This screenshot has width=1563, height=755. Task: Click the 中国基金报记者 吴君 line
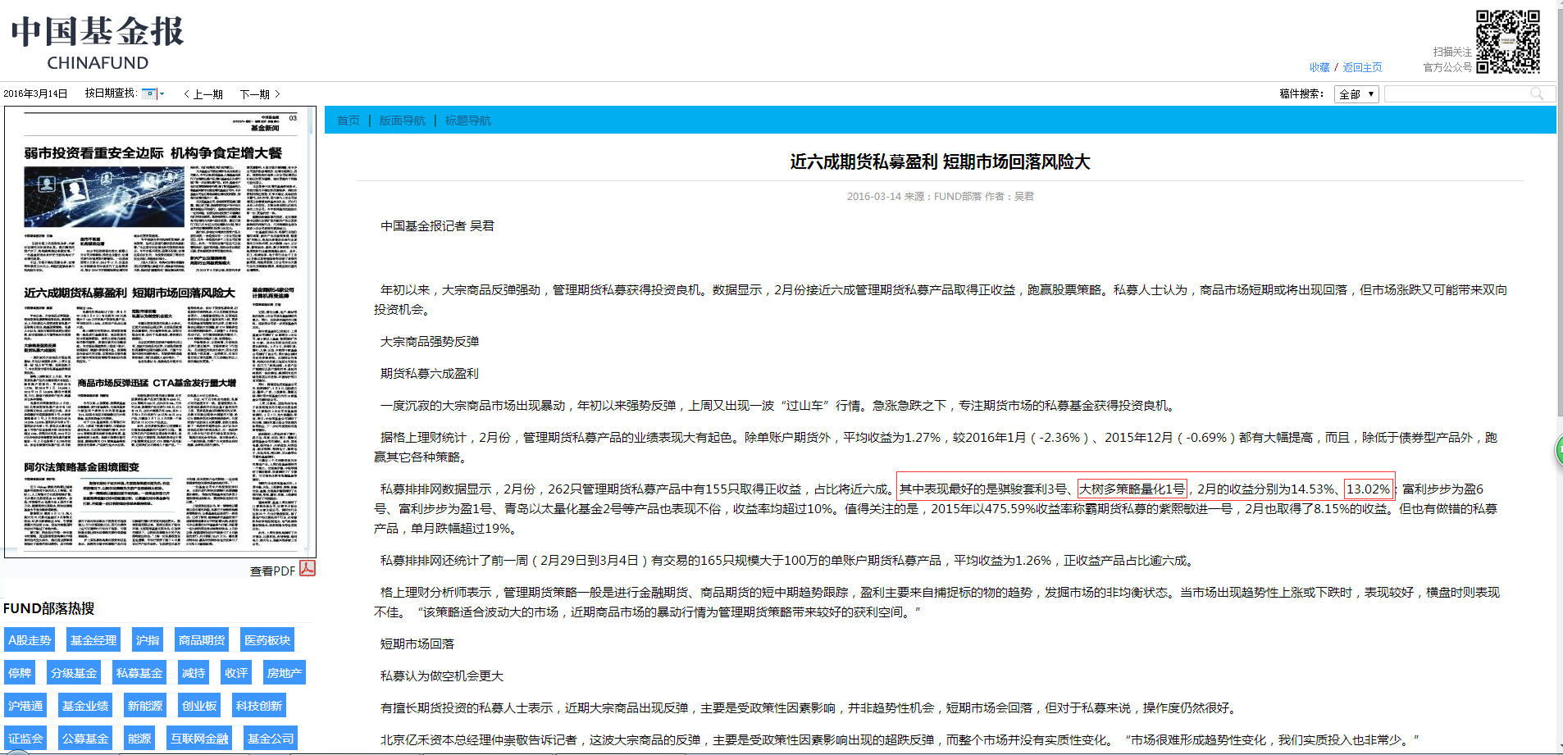pos(438,226)
